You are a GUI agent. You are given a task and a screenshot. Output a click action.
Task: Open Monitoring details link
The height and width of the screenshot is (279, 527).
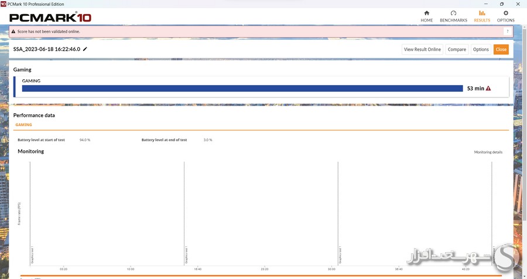tap(488, 152)
